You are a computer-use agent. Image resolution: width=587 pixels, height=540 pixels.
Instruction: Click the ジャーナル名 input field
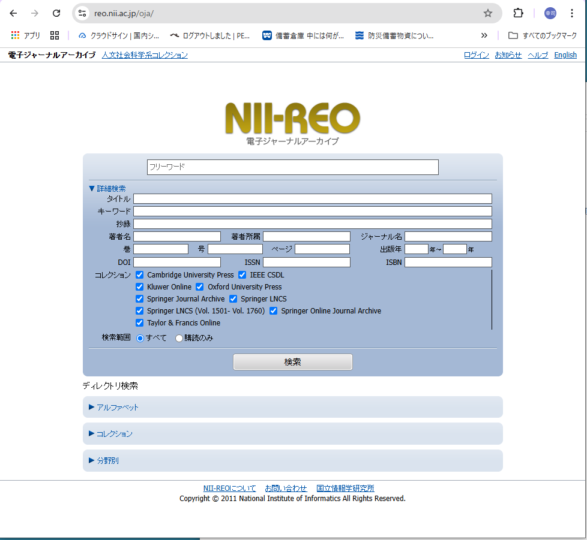pyautogui.click(x=448, y=237)
